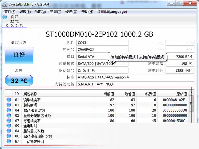Click the status orb for 重新分配扇区计数
199x149 pixels.
pyautogui.click(x=9, y=115)
